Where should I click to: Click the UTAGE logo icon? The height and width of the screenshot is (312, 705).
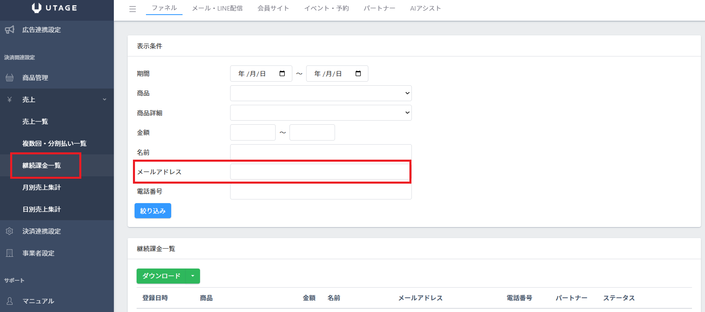tap(37, 8)
